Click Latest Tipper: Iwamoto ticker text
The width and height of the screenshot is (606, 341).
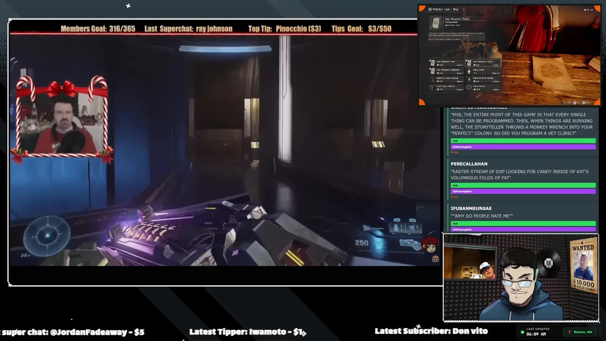pos(246,332)
